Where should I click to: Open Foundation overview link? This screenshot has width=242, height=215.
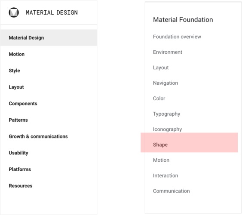[x=177, y=37]
